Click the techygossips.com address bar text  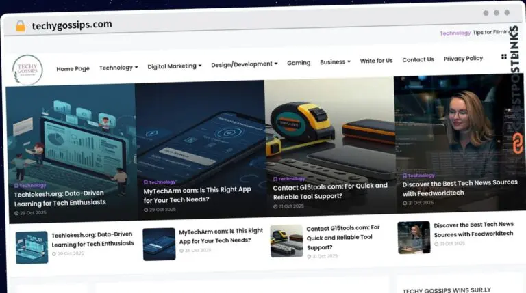click(x=72, y=25)
